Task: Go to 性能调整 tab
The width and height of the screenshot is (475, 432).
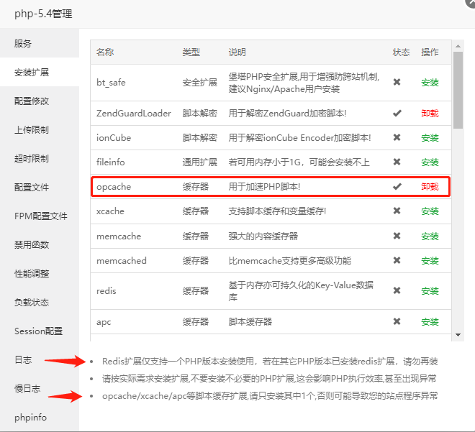Action: [x=40, y=273]
